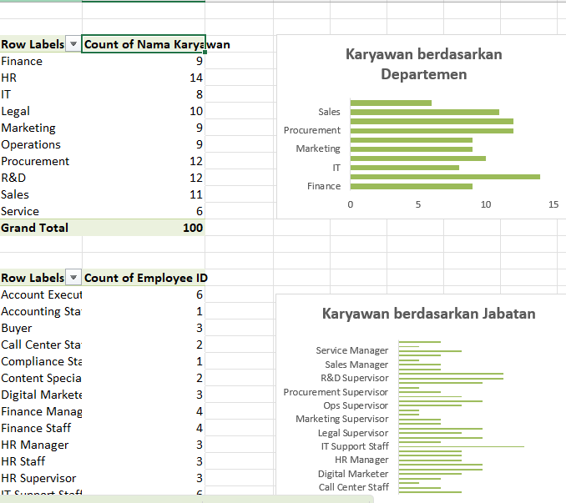Click the HR row label cell
Screen dimensions: 566x503
8,78
